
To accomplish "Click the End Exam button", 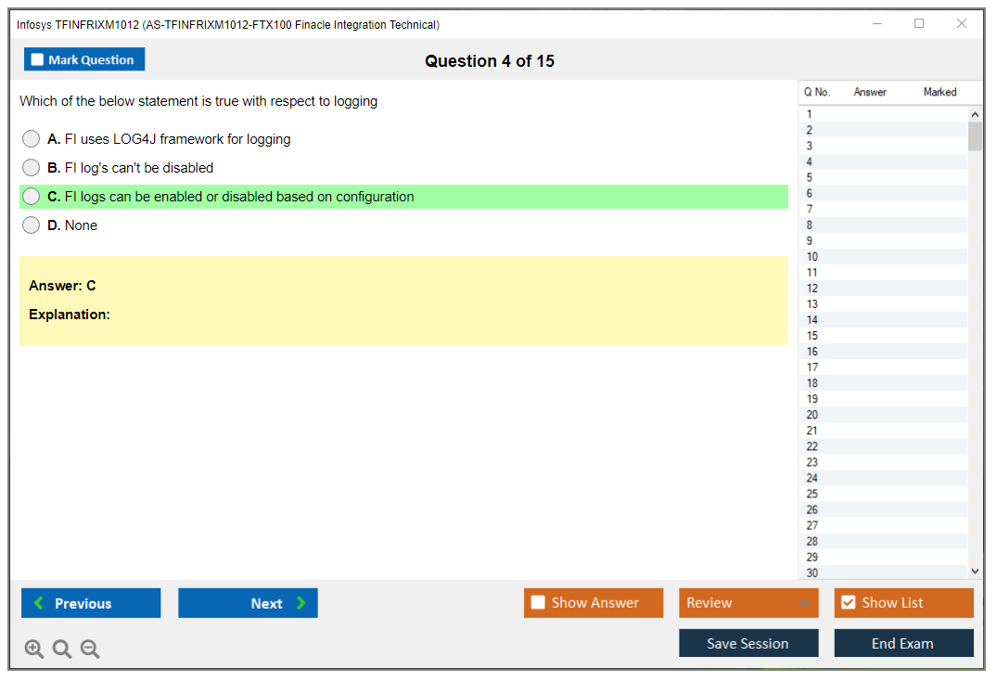I will [903, 643].
